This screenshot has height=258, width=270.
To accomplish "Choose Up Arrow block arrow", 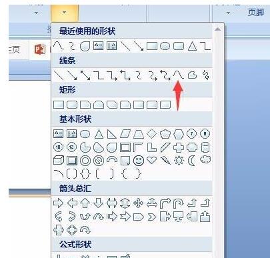I will pyautogui.click(x=85, y=203).
